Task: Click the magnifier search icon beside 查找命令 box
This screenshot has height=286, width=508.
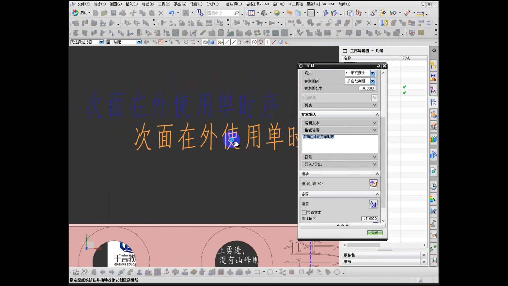Action: click(236, 13)
